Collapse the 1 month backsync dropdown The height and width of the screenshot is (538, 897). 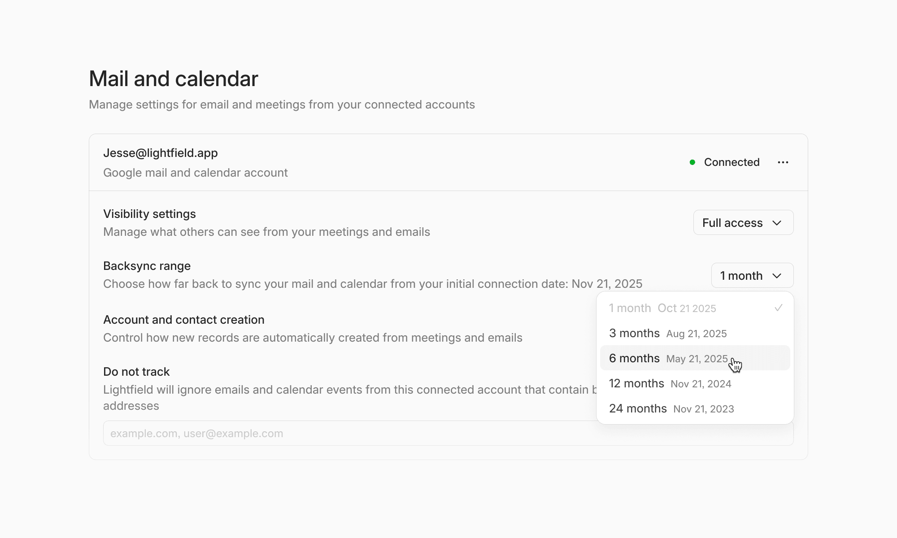point(752,276)
